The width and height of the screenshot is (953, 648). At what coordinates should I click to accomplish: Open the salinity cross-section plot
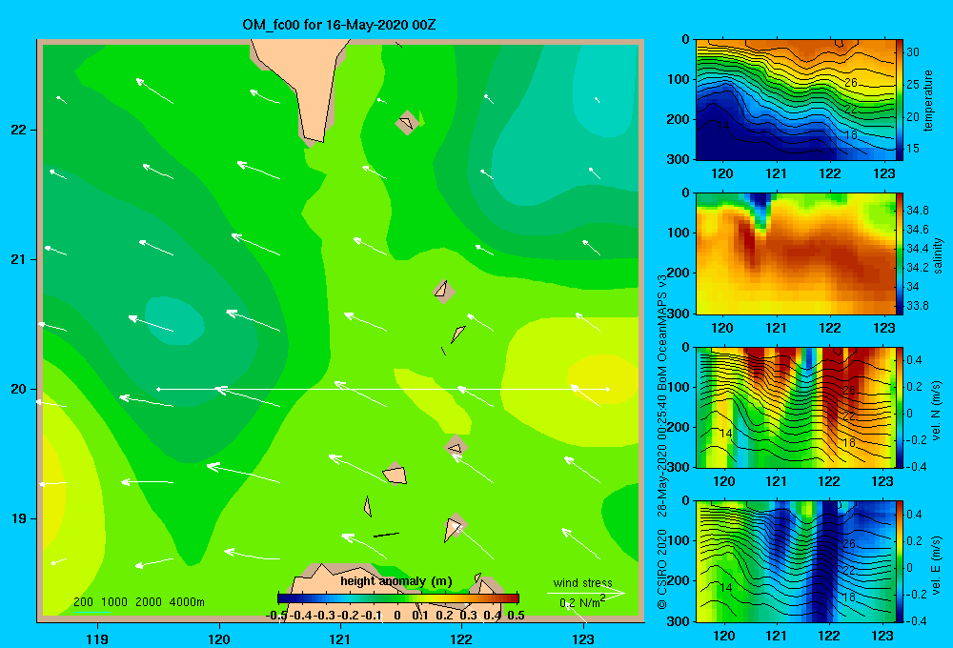click(796, 253)
